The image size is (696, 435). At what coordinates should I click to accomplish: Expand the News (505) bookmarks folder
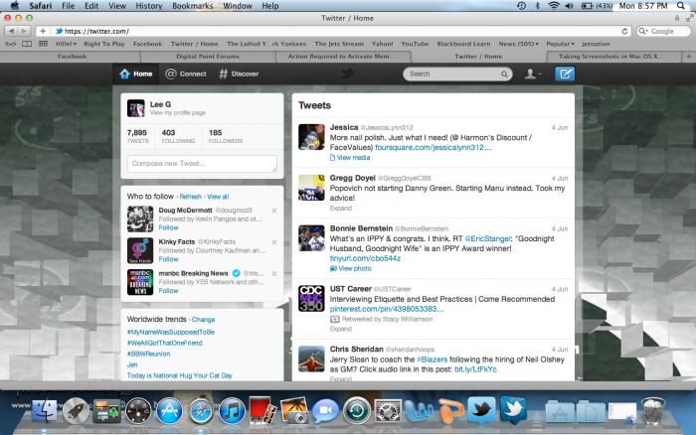pos(518,44)
